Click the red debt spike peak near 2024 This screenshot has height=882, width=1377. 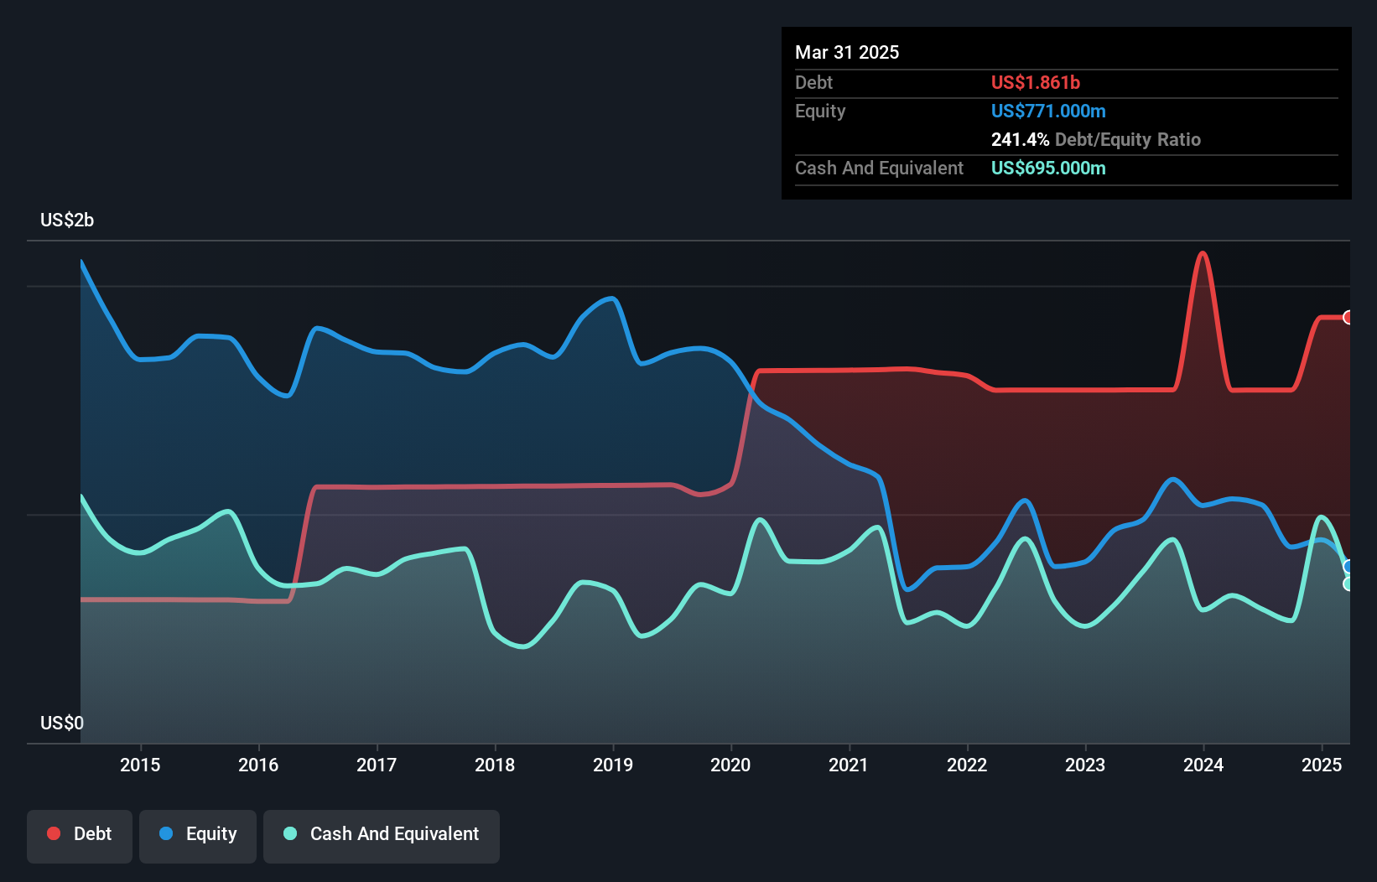[x=1203, y=252]
